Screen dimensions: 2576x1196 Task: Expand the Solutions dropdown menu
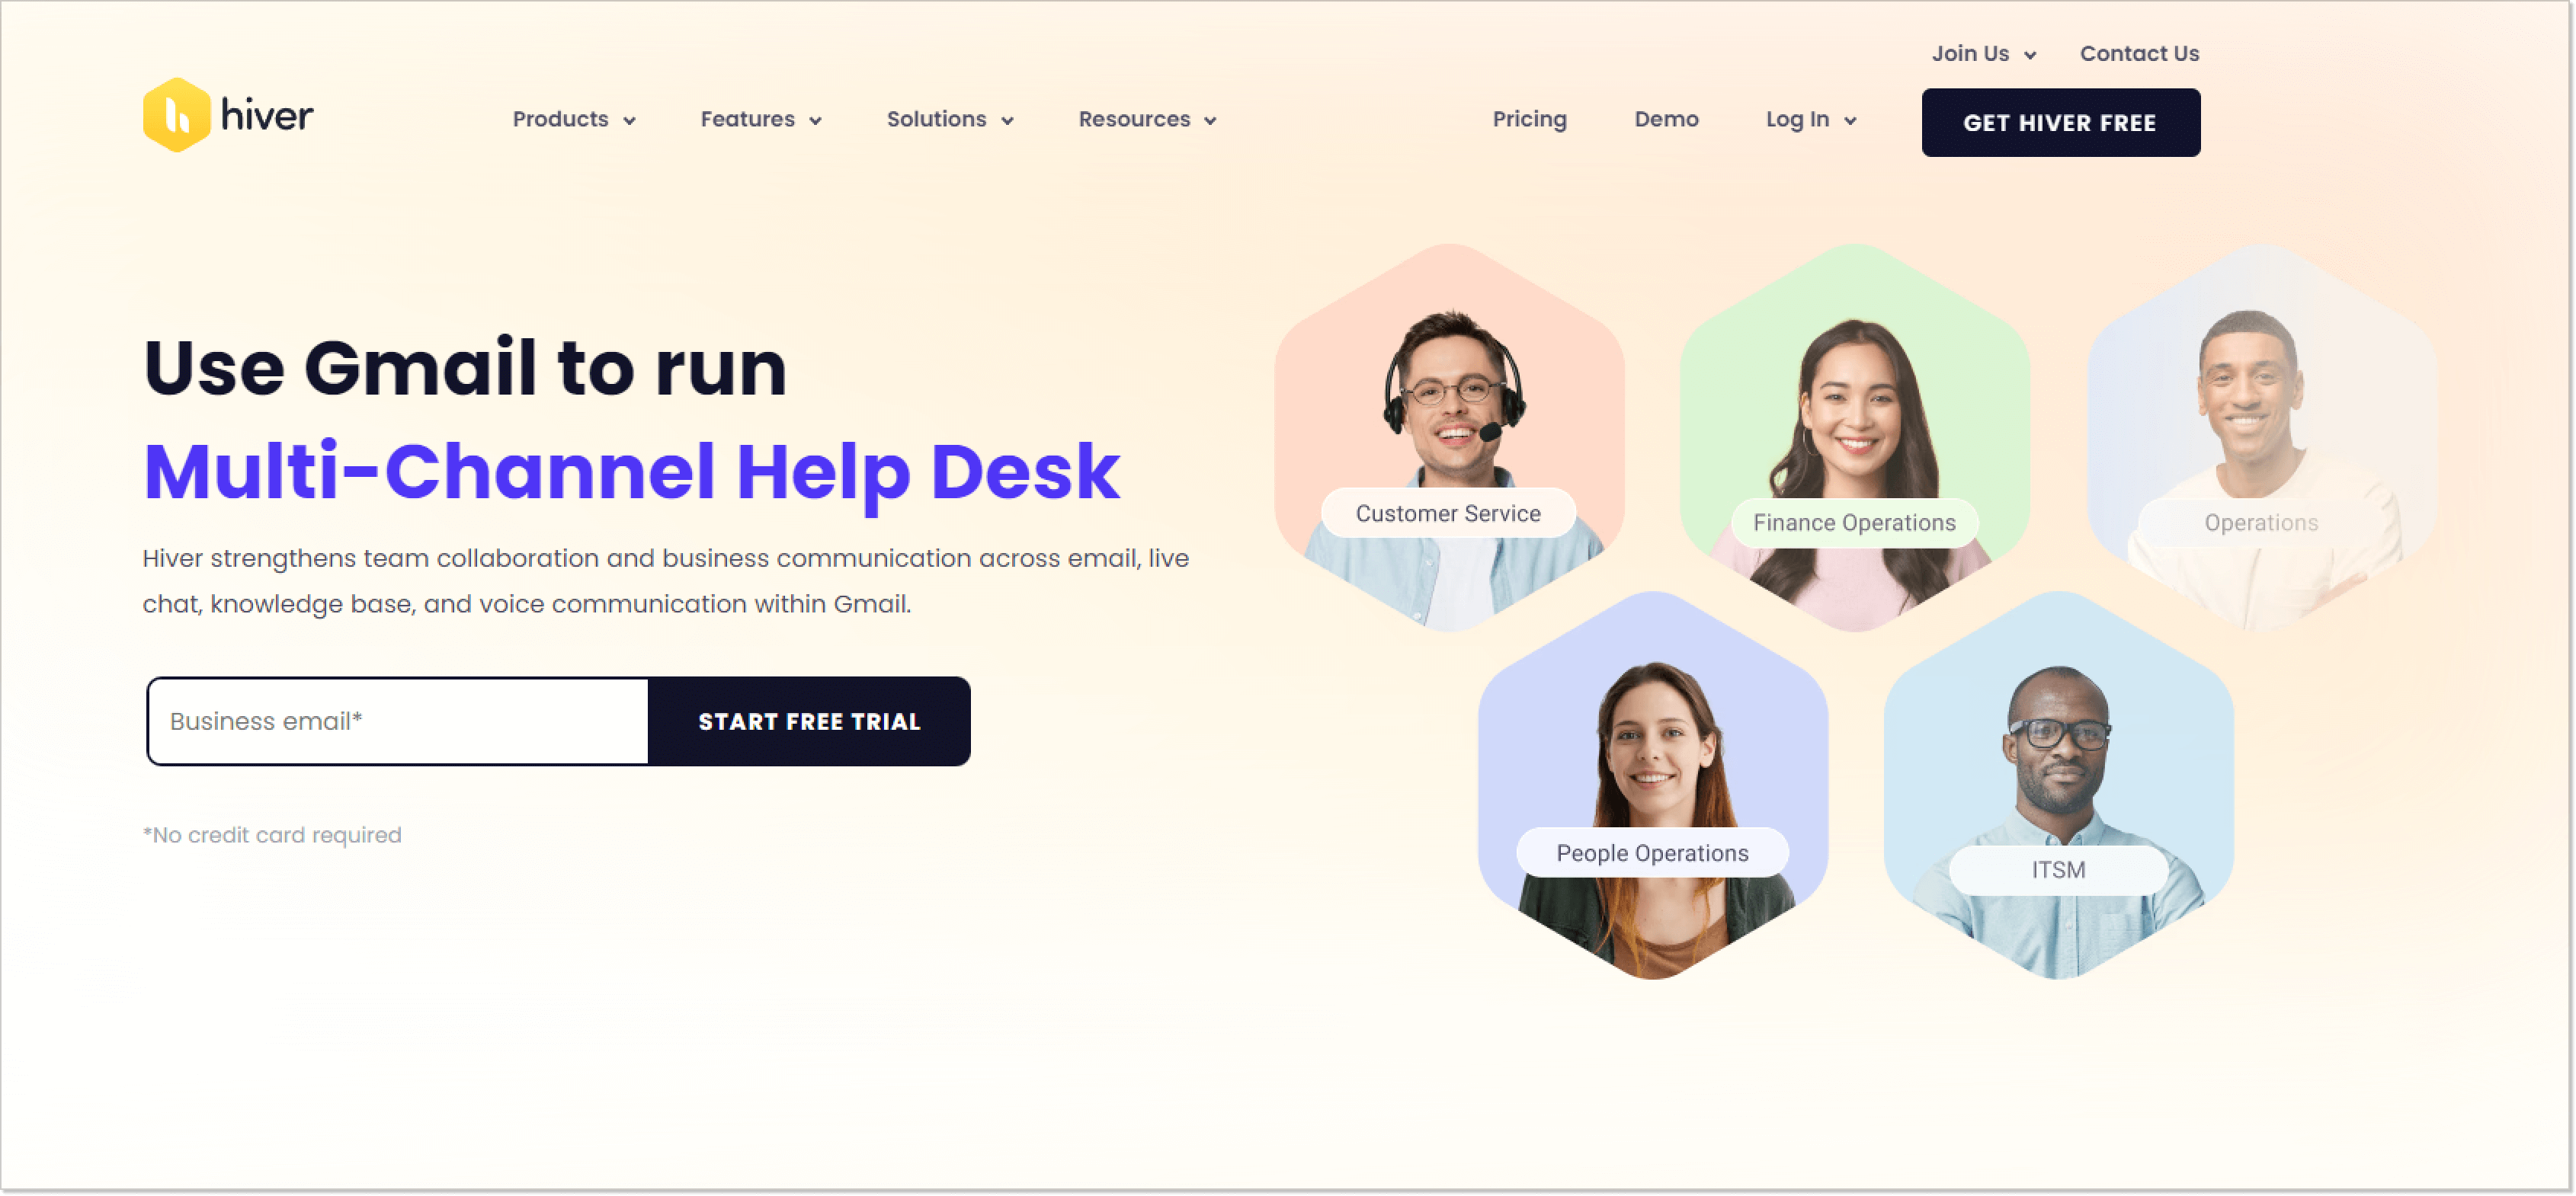tap(953, 118)
